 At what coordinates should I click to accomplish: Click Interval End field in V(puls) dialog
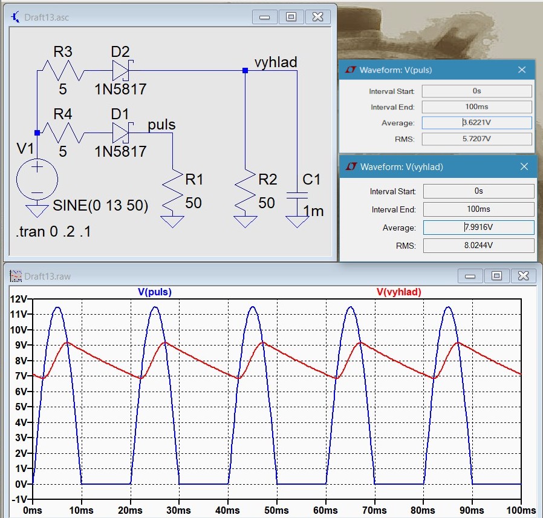tap(476, 107)
